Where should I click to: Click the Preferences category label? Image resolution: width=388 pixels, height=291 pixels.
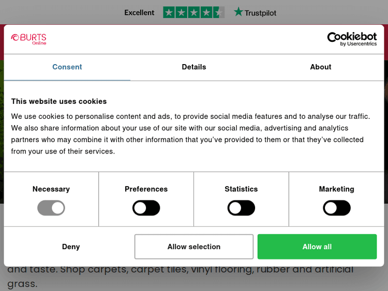tap(146, 189)
